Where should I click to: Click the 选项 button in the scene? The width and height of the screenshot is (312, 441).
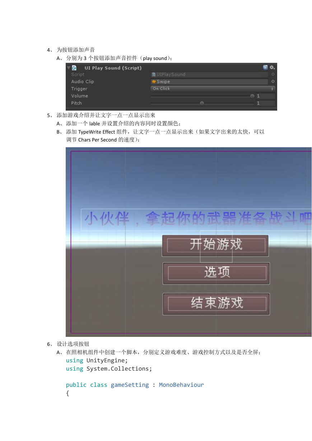point(216,273)
